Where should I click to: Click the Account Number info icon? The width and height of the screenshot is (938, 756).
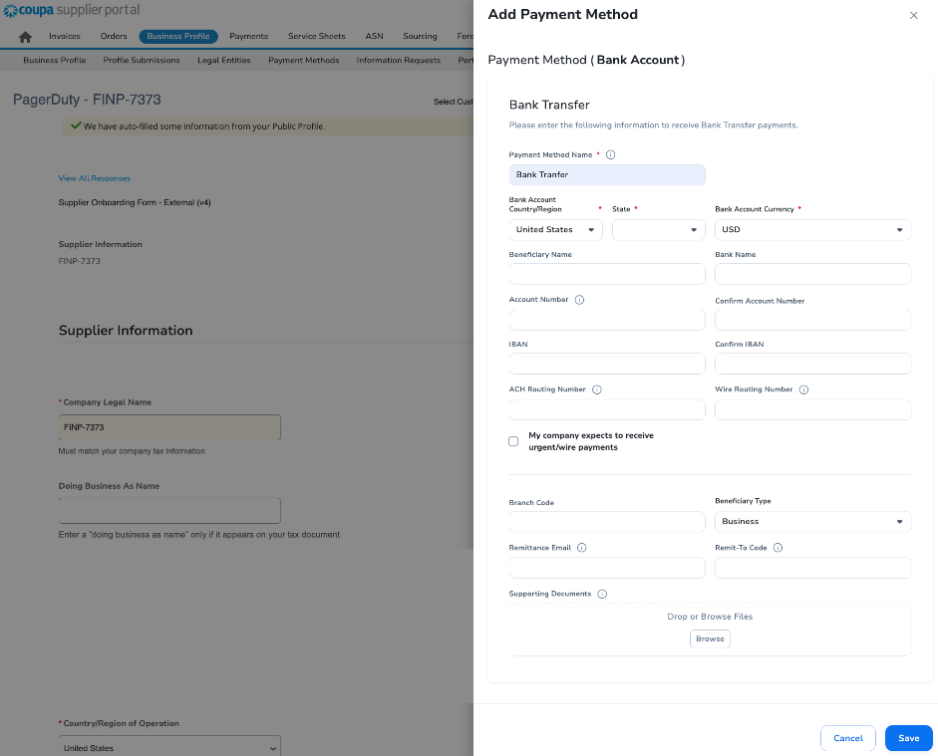click(x=579, y=300)
